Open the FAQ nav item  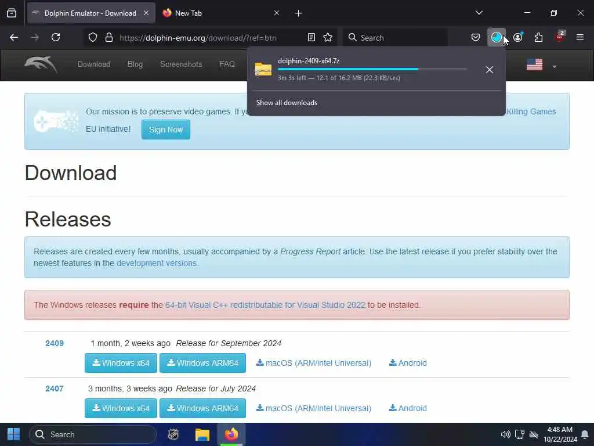click(227, 64)
